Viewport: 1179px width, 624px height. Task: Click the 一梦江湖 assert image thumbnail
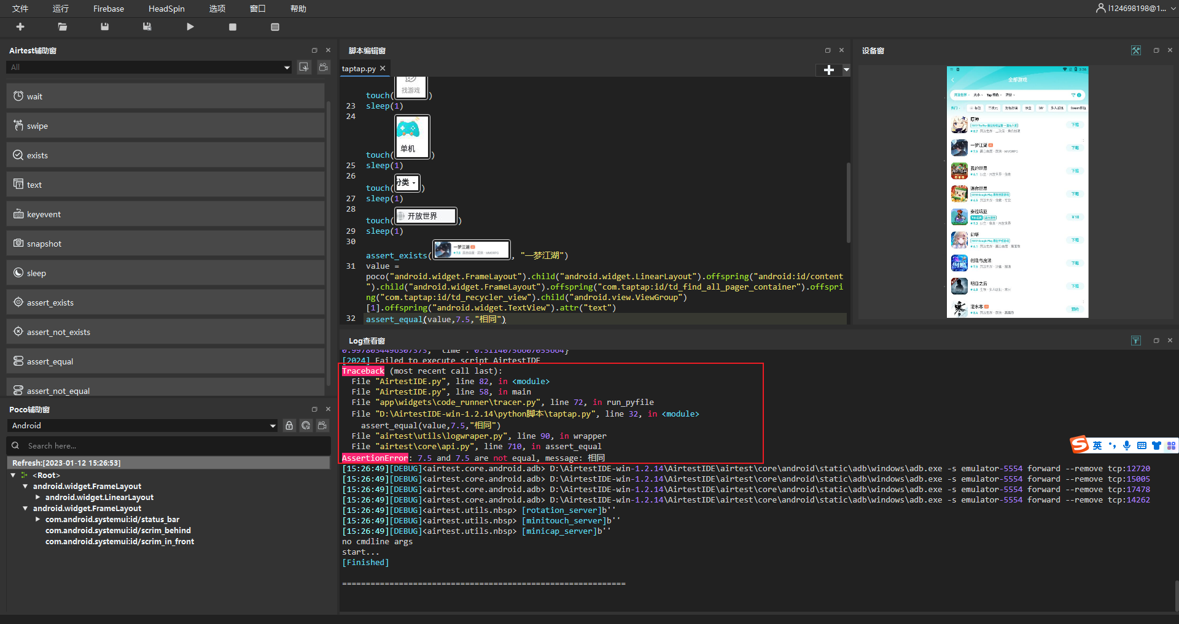pos(472,250)
